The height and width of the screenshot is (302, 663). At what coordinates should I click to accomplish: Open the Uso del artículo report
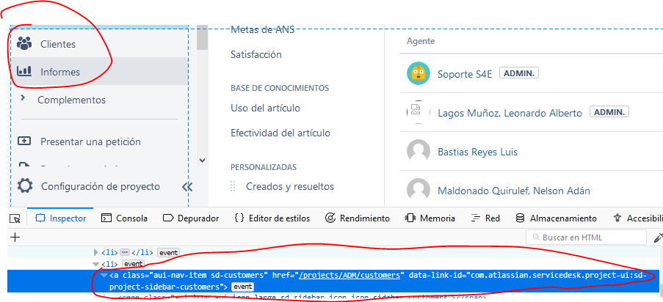click(x=265, y=108)
